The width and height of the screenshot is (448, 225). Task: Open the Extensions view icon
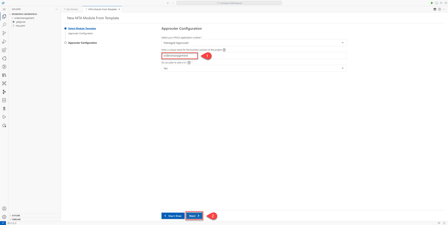point(4,50)
